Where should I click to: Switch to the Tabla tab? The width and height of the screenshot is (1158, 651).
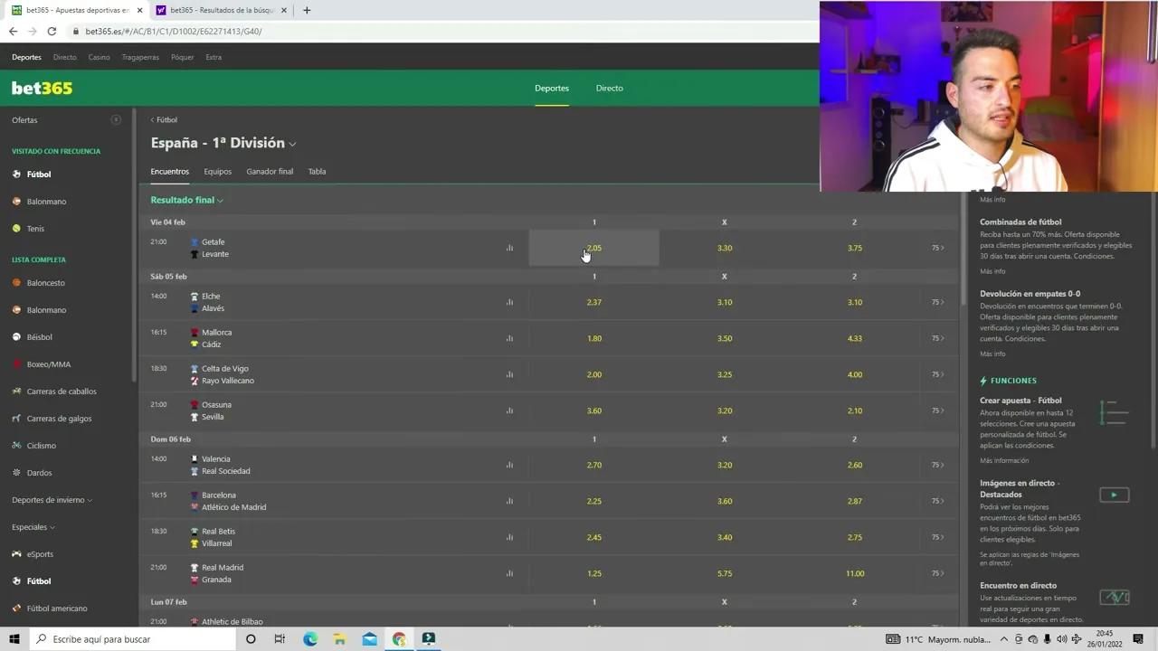pos(317,171)
